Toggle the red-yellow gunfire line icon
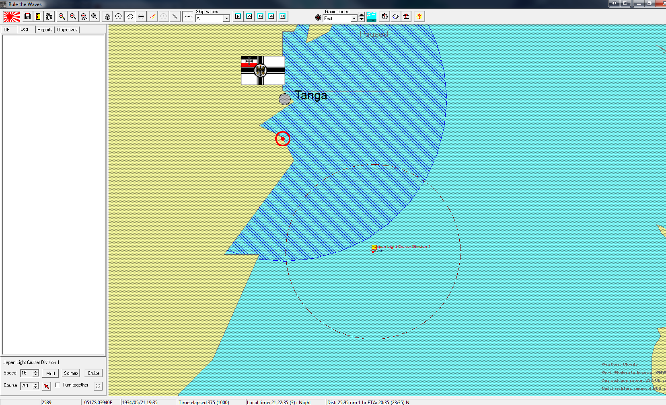 [x=152, y=16]
